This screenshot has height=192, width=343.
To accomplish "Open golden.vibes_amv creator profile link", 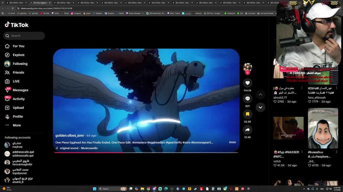I will click(x=70, y=135).
